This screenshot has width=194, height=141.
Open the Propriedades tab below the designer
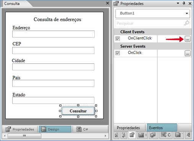[x=20, y=129]
